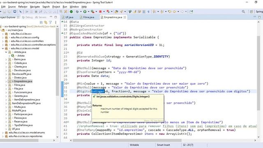Click line number 28 in the editor gutter

65,76
